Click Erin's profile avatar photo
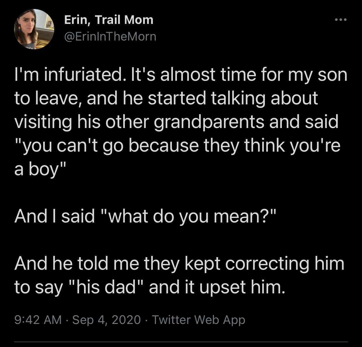362x347 pixels. tap(34, 29)
